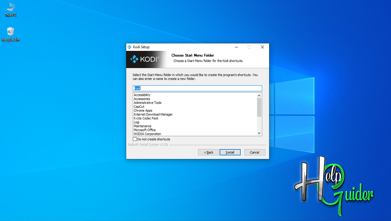Viewport: 391px width, 221px height.
Task: Click the Kodi icon in the title bar
Action: click(x=129, y=47)
